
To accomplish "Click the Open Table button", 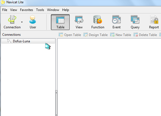I will pos(70,35).
